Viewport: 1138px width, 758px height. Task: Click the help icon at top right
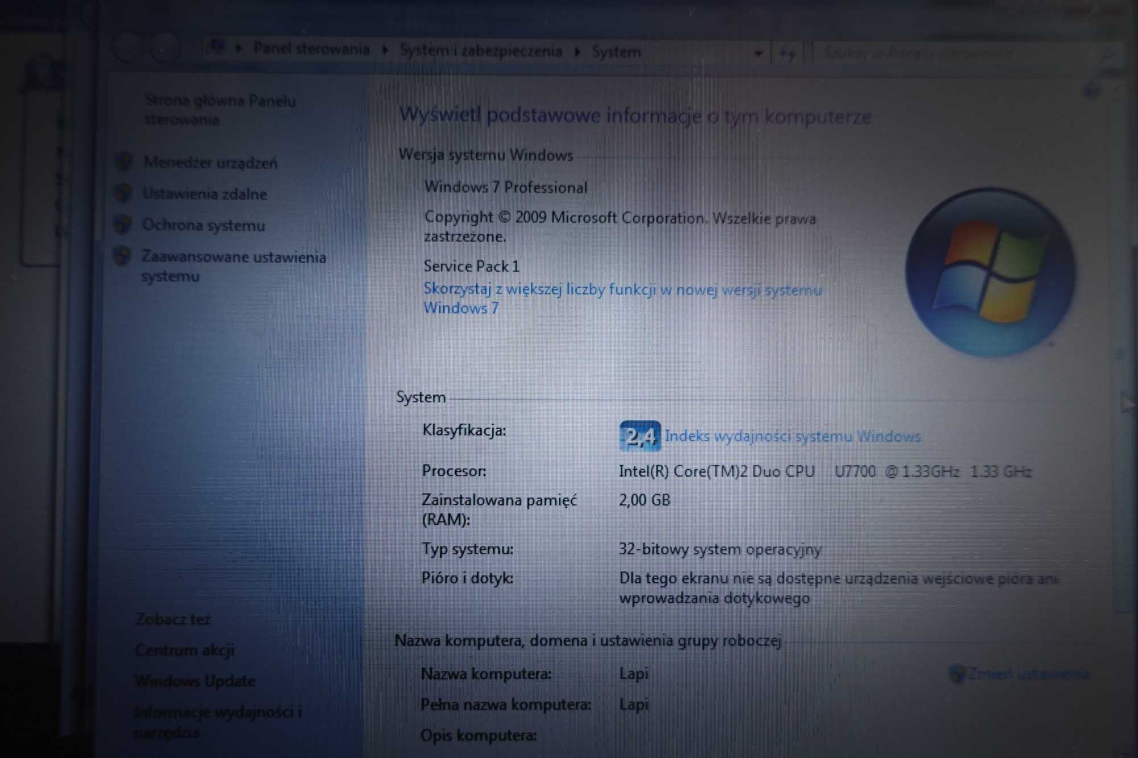1091,90
